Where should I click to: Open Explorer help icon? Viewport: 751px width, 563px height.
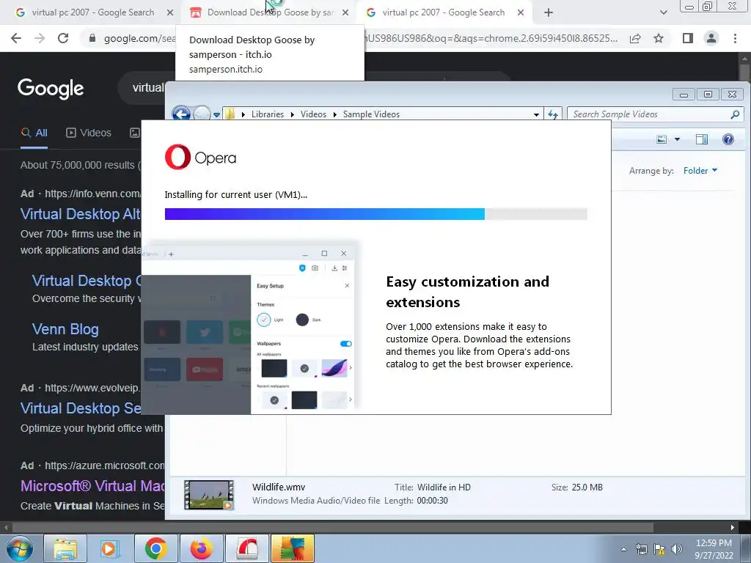pyautogui.click(x=728, y=139)
